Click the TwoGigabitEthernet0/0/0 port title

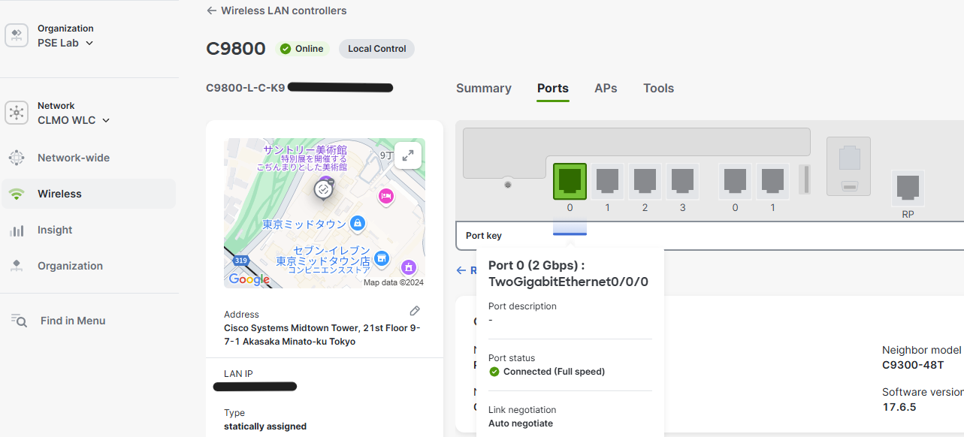click(568, 282)
